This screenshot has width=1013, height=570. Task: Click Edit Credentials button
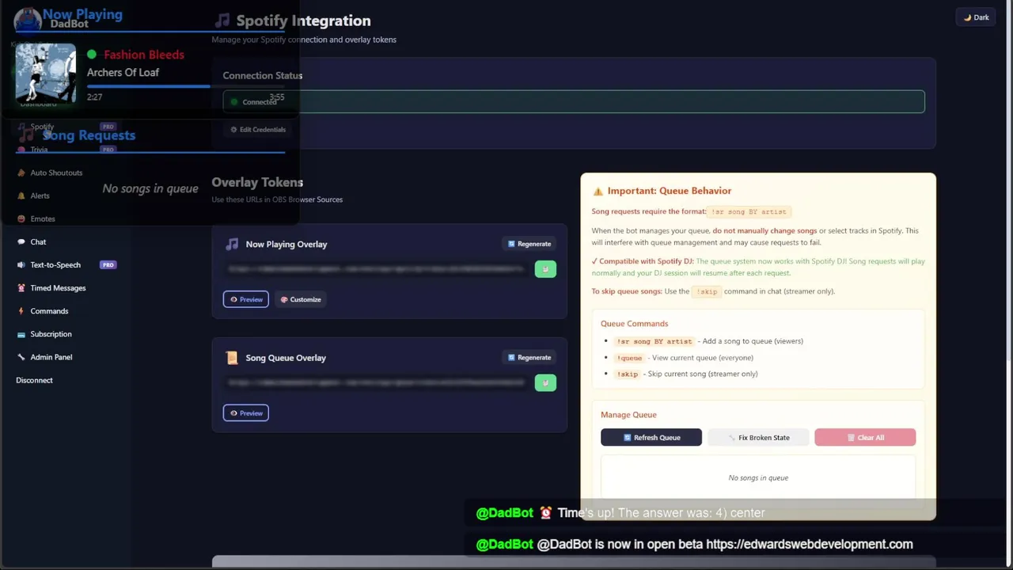click(257, 129)
